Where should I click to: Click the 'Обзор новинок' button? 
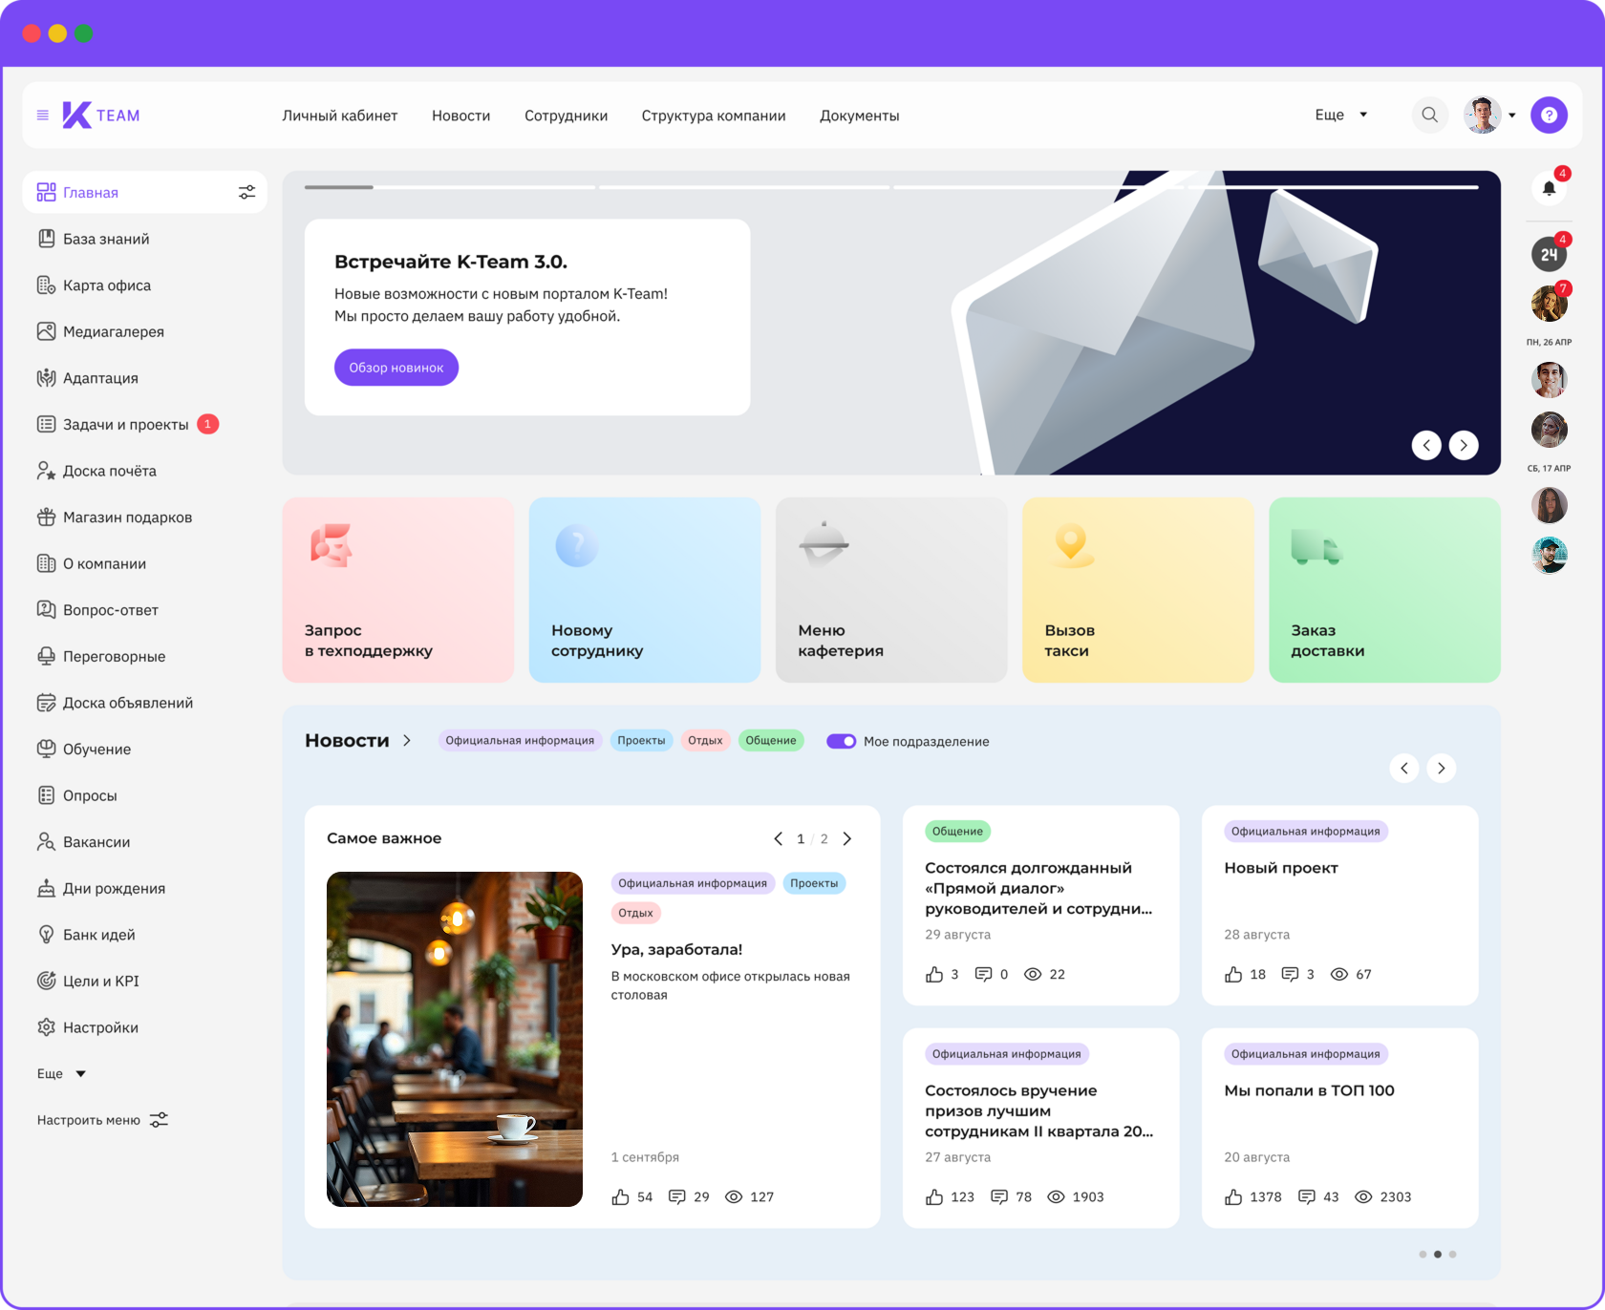pos(396,368)
